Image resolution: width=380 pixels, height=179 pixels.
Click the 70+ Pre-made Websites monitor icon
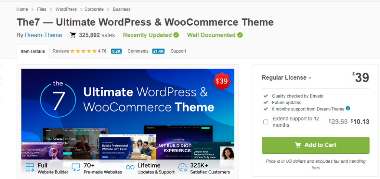pos(76,168)
